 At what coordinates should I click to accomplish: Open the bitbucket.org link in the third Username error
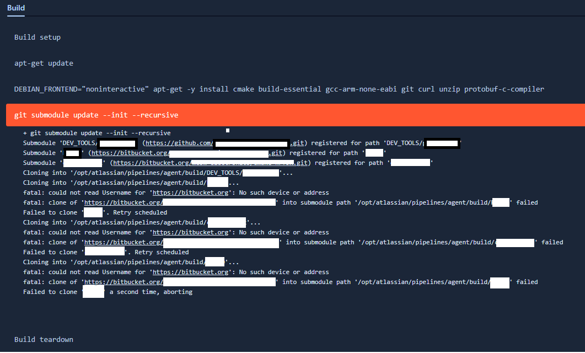click(x=190, y=272)
